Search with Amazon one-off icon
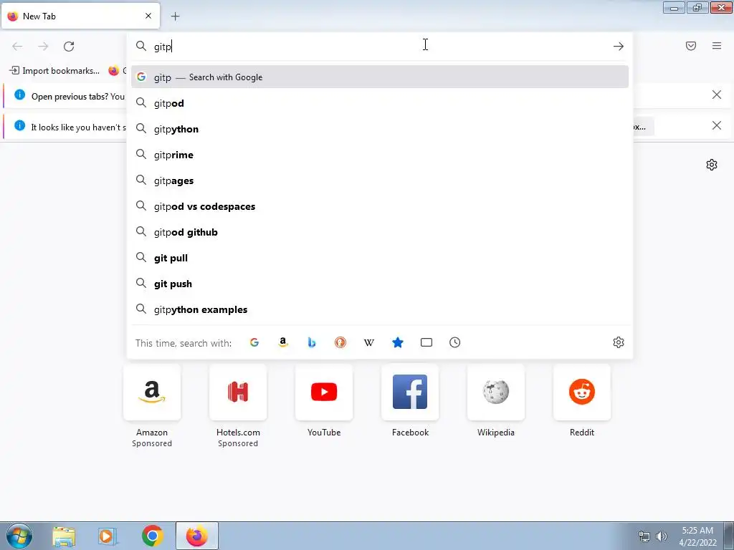This screenshot has height=550, width=734. (282, 342)
